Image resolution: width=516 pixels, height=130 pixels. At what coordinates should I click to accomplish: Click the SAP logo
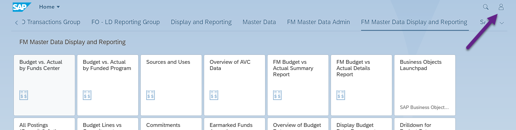[22, 7]
